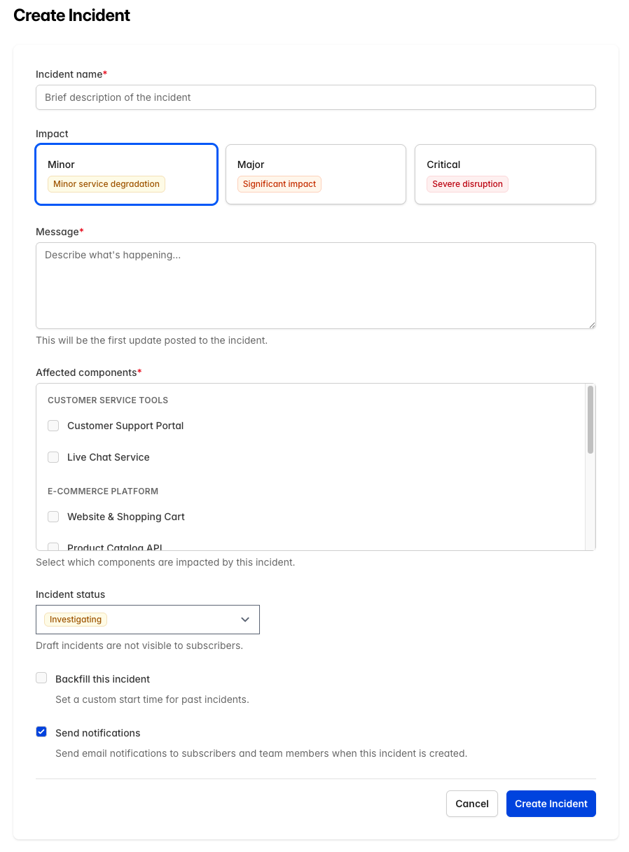Click the Severe disruption badge
This screenshot has width=629, height=852.
click(467, 184)
